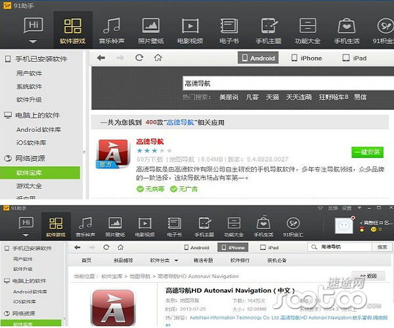
Task: Open the red 高德导航 title link
Action: coord(150,142)
